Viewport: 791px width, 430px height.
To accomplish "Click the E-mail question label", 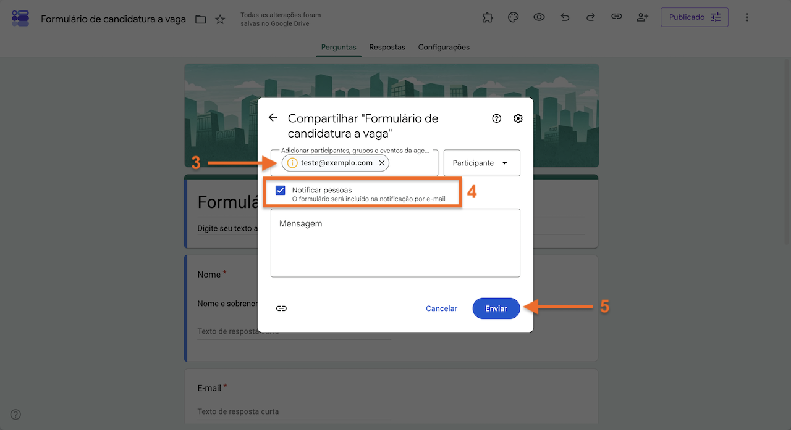I will (209, 388).
